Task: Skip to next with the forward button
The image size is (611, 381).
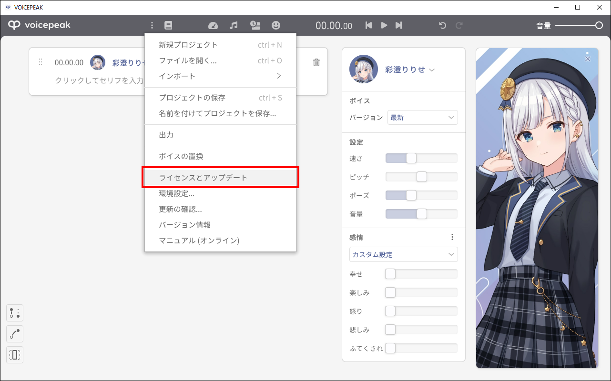Action: [x=399, y=25]
